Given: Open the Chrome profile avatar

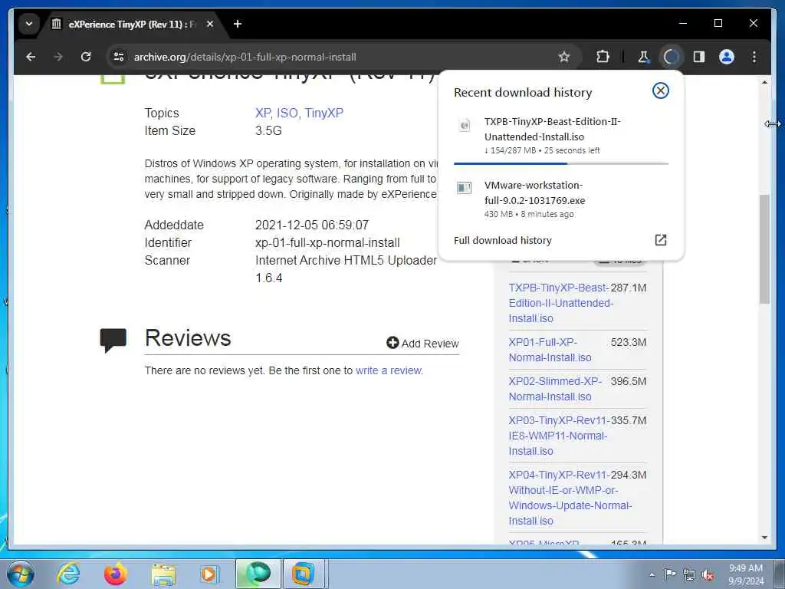Looking at the screenshot, I should (x=727, y=57).
